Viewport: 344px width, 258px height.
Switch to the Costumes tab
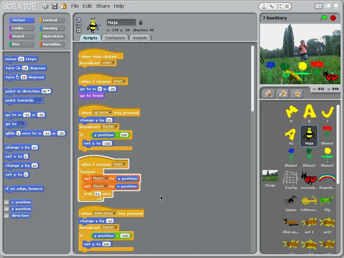pyautogui.click(x=115, y=38)
